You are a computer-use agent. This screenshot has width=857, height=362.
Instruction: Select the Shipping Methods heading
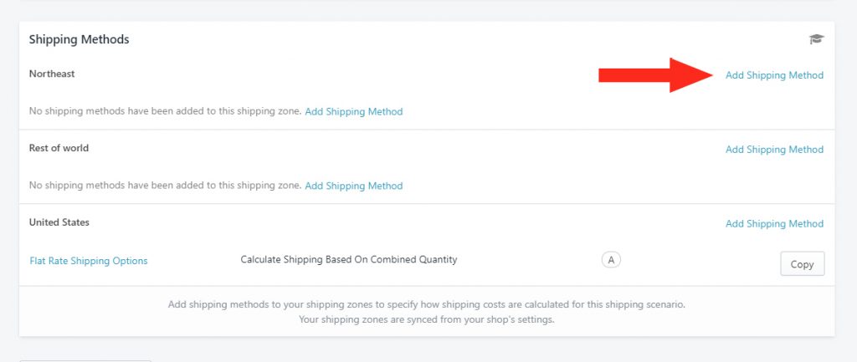[x=80, y=39]
